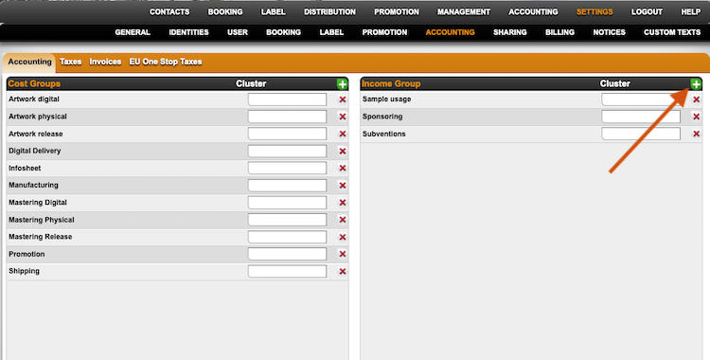Select the Sponsoring row label

point(382,117)
